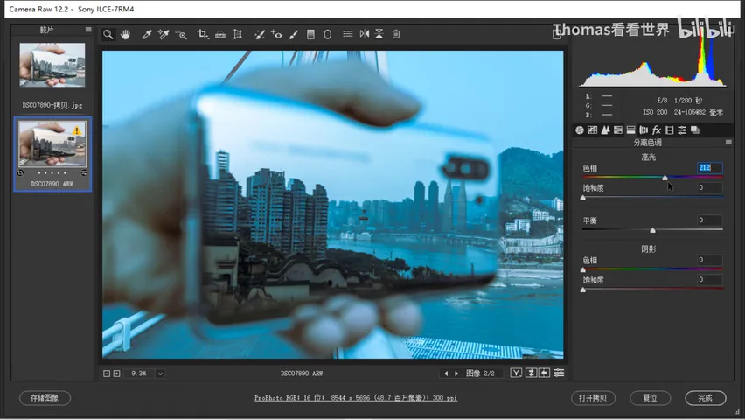Select the Transform tool
Viewport: 745px width, 420px height.
point(238,34)
